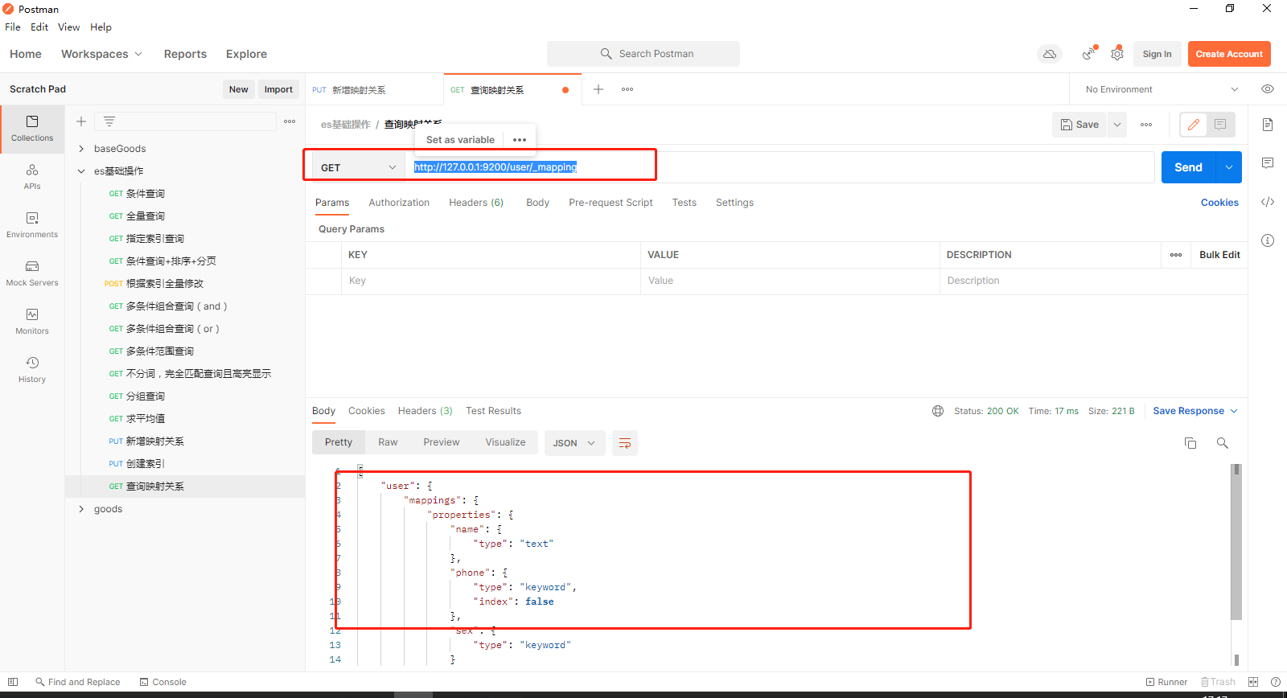Collapse the es基础操作 collection

click(81, 171)
